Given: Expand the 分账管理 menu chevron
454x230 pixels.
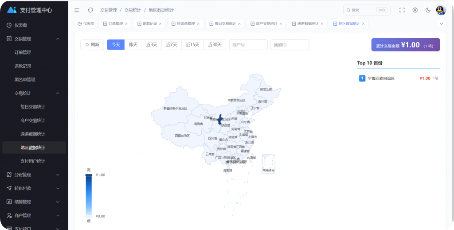Looking at the screenshot, I should pyautogui.click(x=58, y=175).
